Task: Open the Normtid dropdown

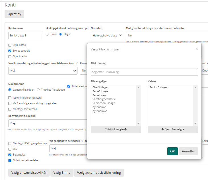Action: (107, 36)
